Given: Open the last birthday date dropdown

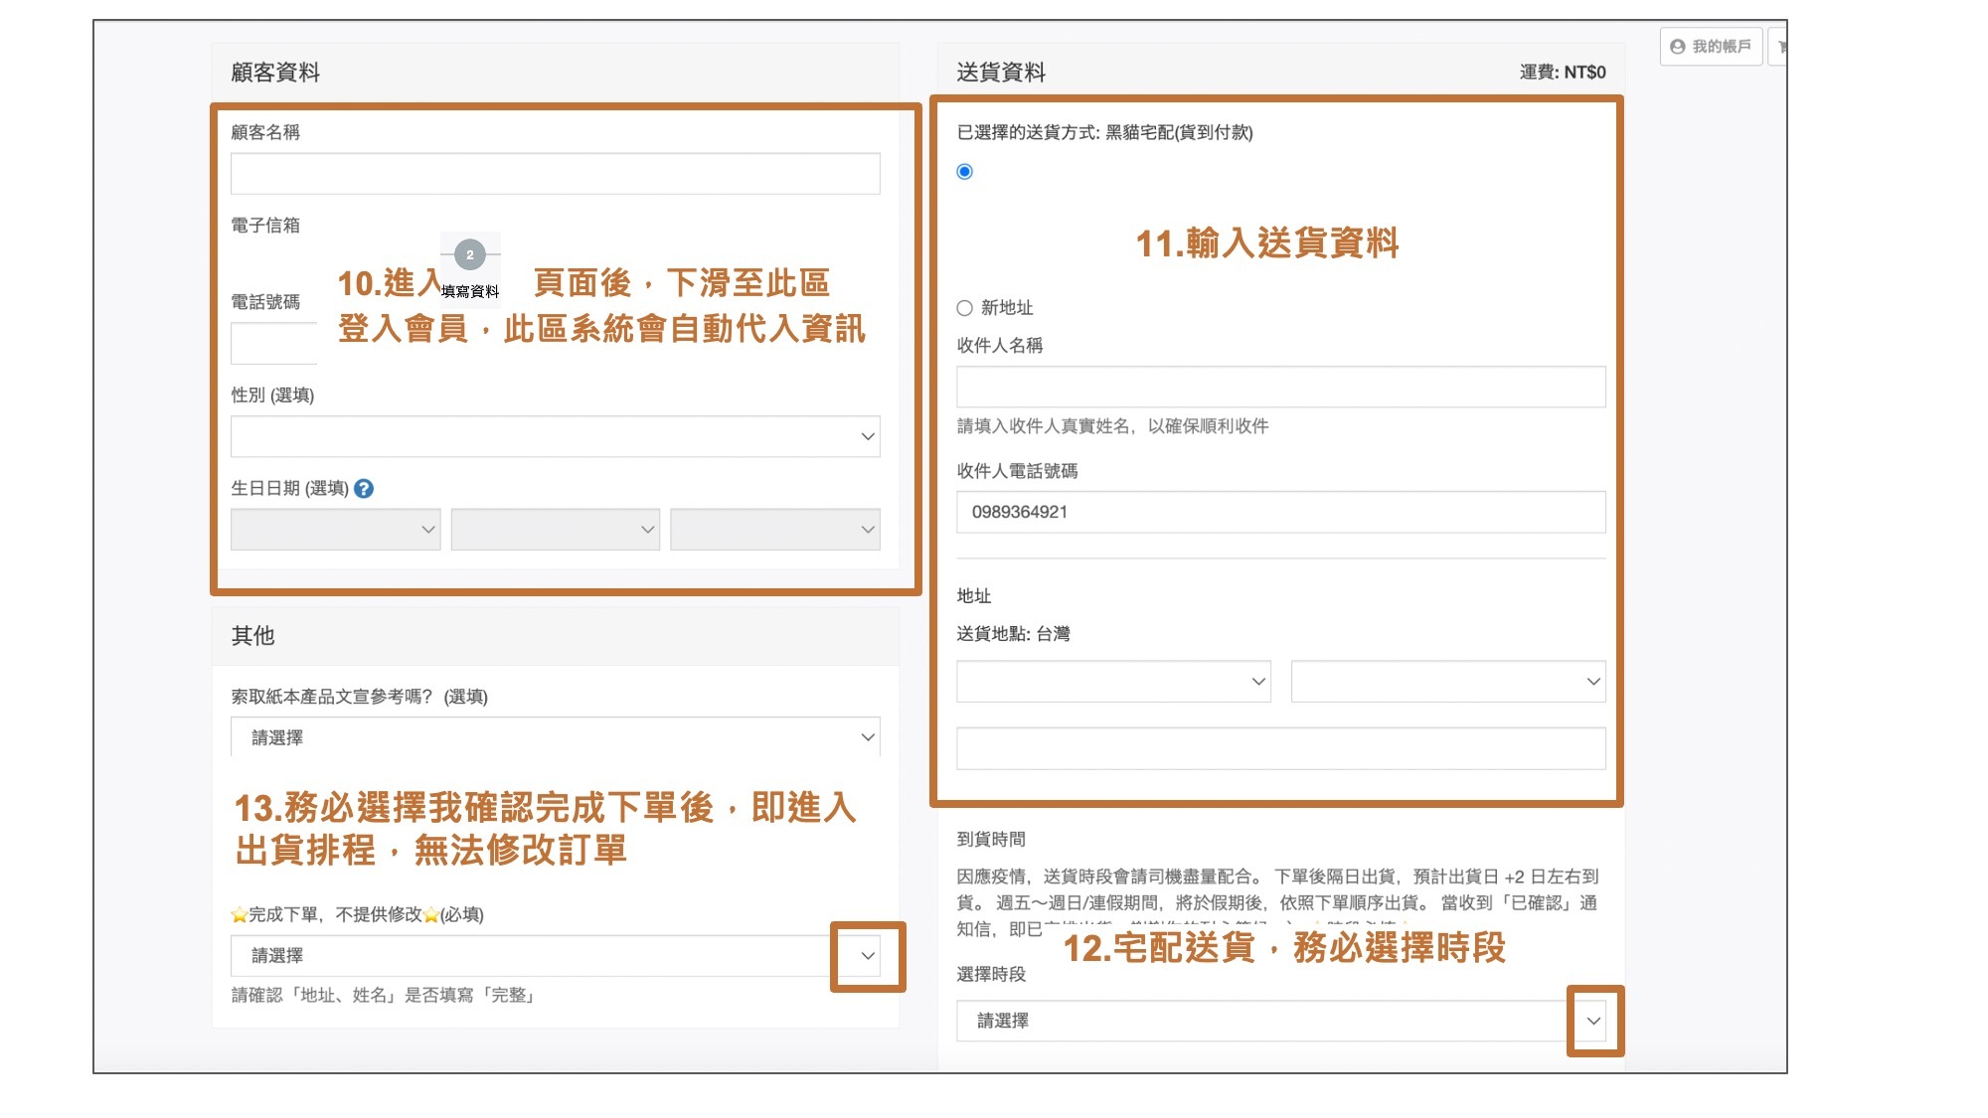Looking at the screenshot, I should (x=775, y=530).
